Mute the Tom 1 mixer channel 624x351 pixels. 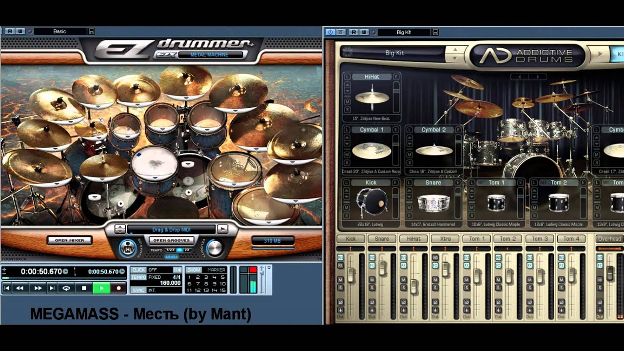coord(467,280)
